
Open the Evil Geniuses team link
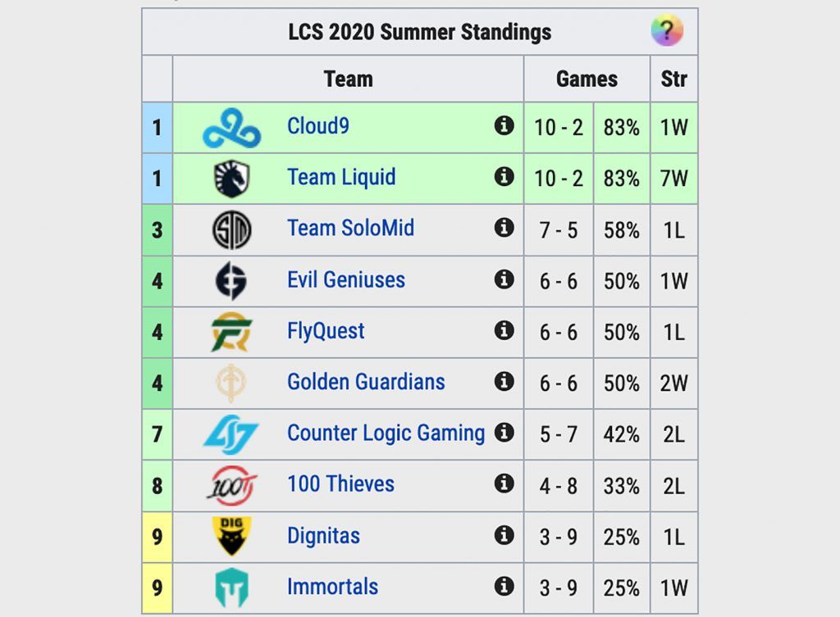[346, 280]
